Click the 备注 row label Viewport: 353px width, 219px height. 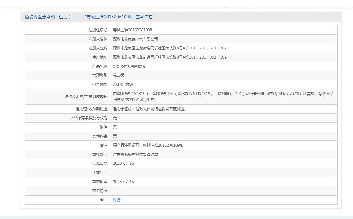(103, 146)
